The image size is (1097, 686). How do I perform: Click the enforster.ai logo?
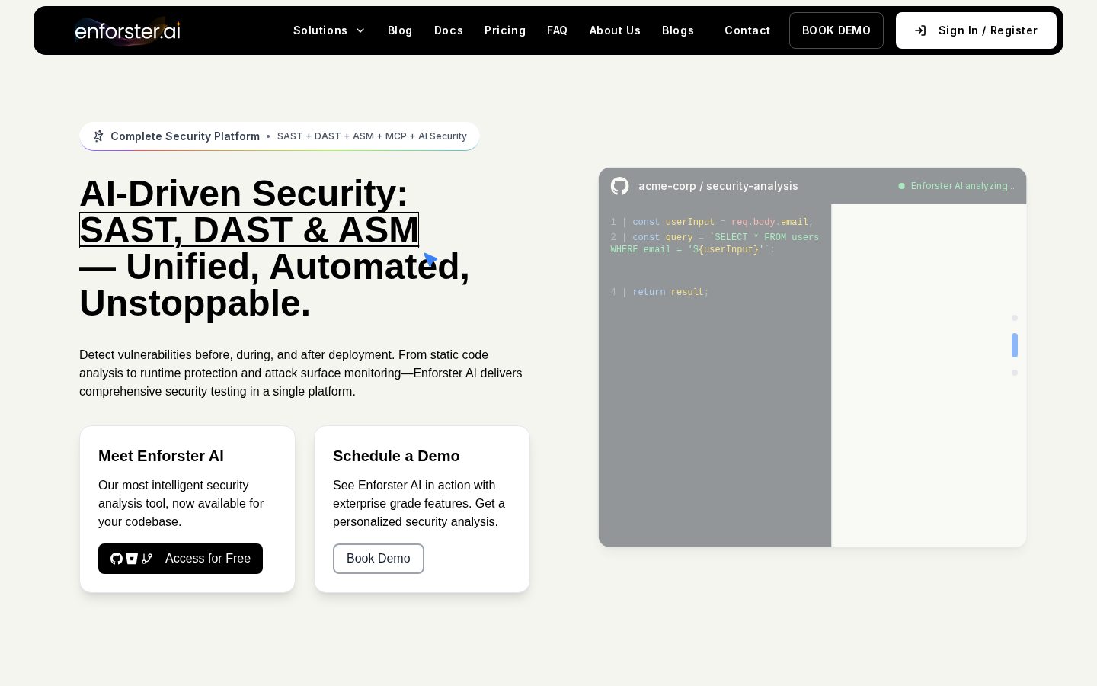tap(127, 30)
